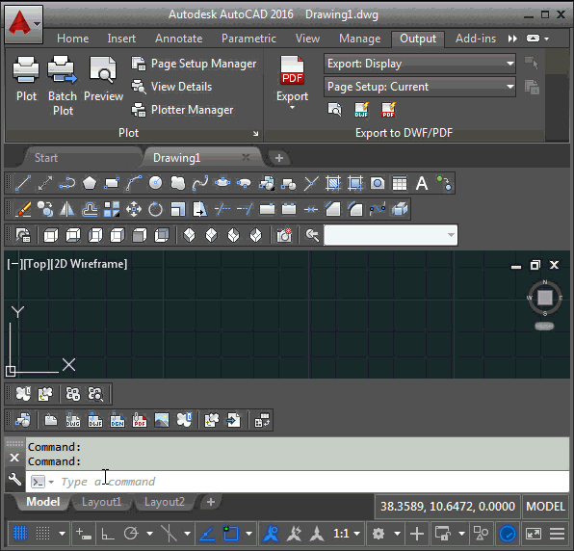The image size is (574, 551).
Task: Select the Polygon draw tool
Action: point(90,183)
